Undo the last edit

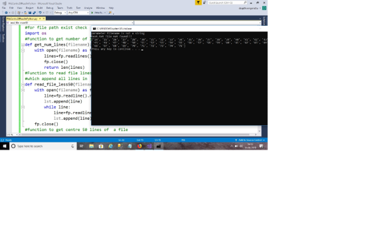tap(40, 13)
